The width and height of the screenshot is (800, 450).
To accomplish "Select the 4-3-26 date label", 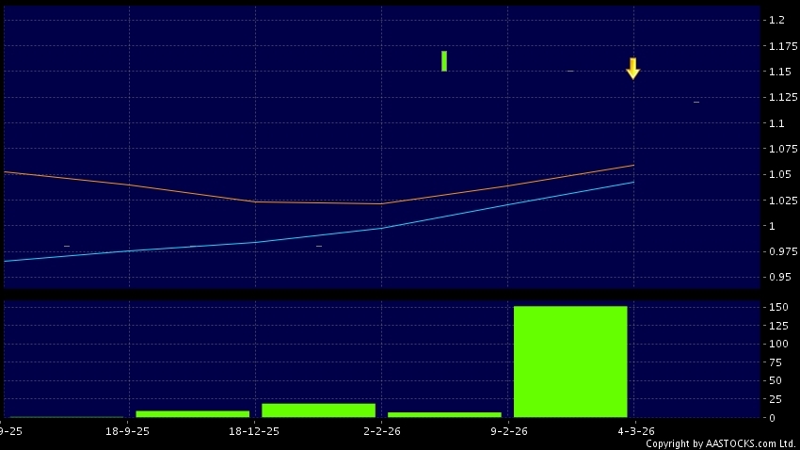I will (x=634, y=430).
